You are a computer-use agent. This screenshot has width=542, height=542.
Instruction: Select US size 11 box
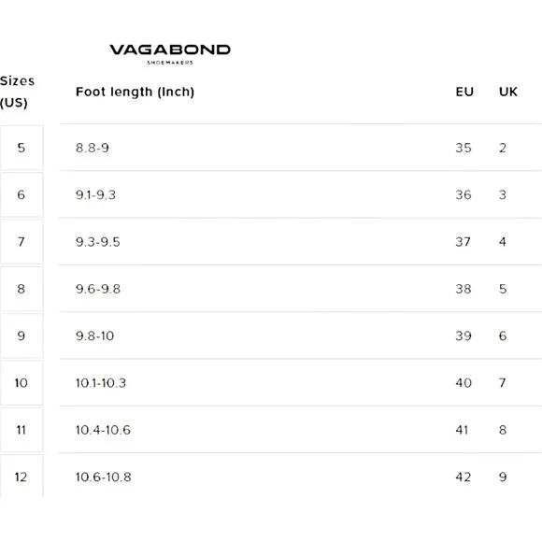coord(21,430)
